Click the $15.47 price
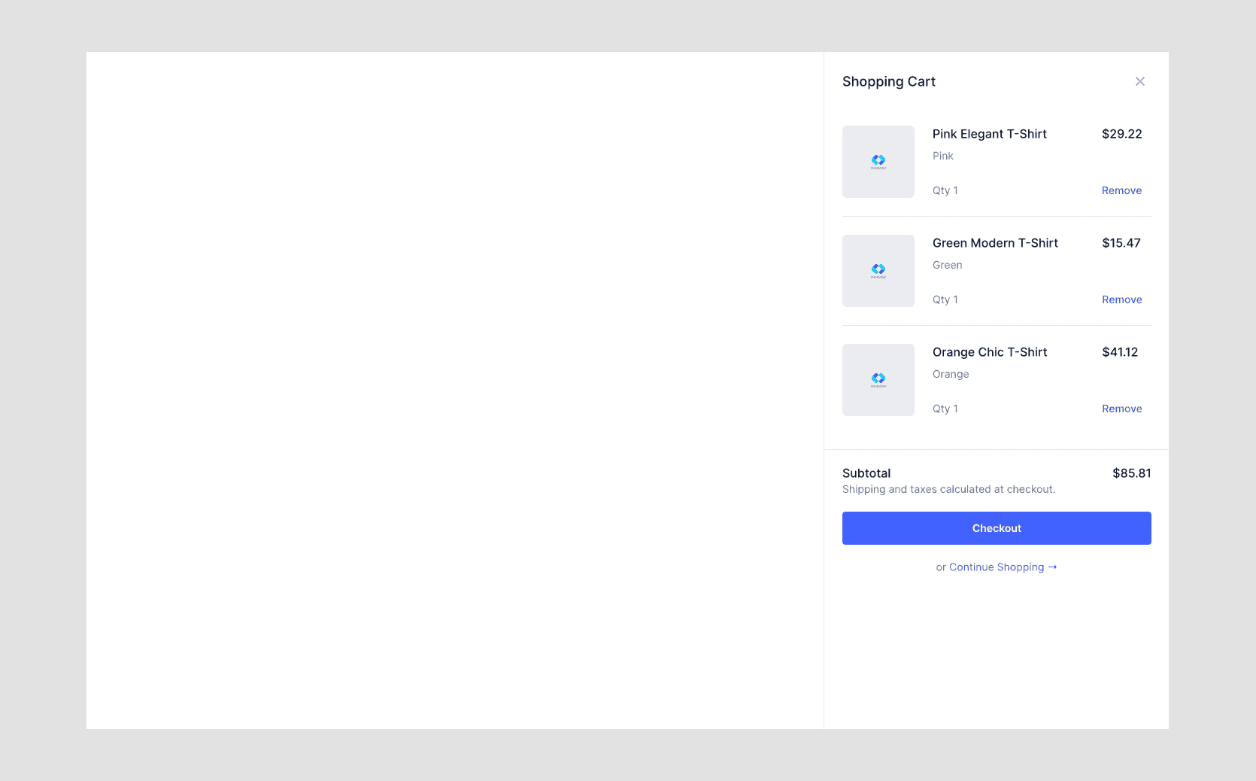The width and height of the screenshot is (1256, 781). 1121,243
